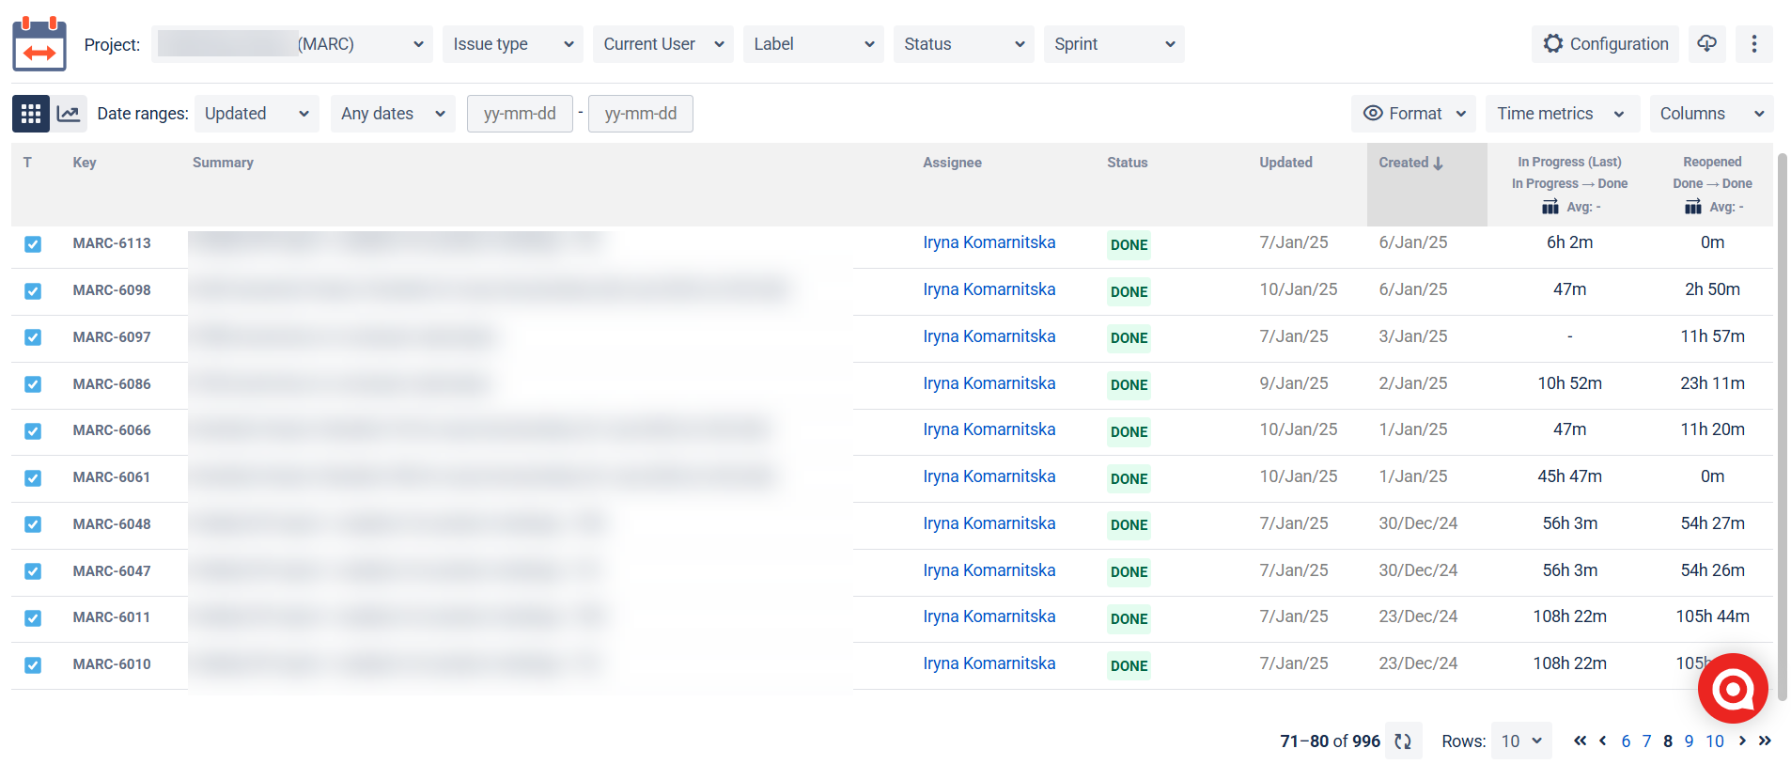Open the Columns menu

click(1711, 114)
